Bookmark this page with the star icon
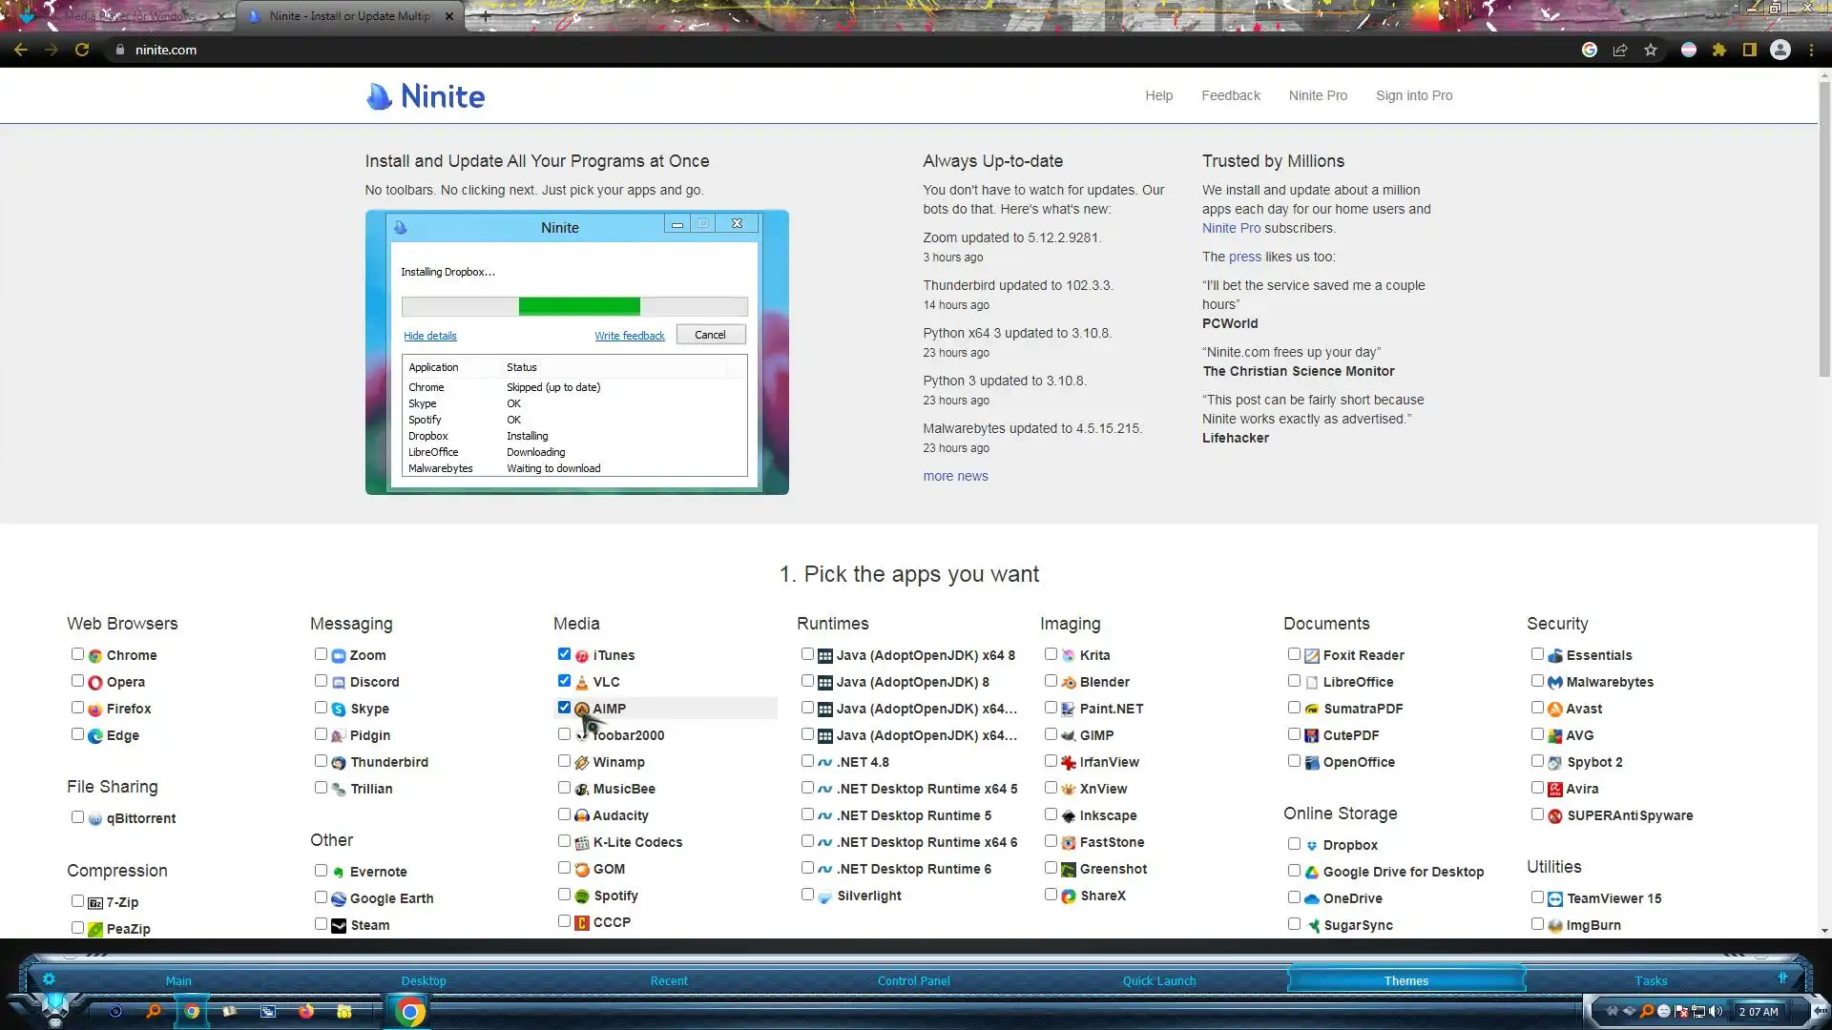 1651,50
